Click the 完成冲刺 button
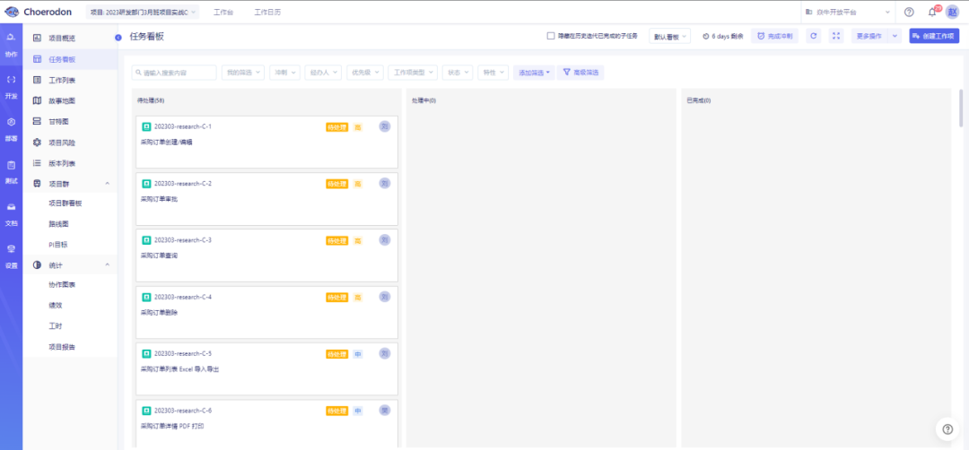969x450 pixels. [775, 37]
